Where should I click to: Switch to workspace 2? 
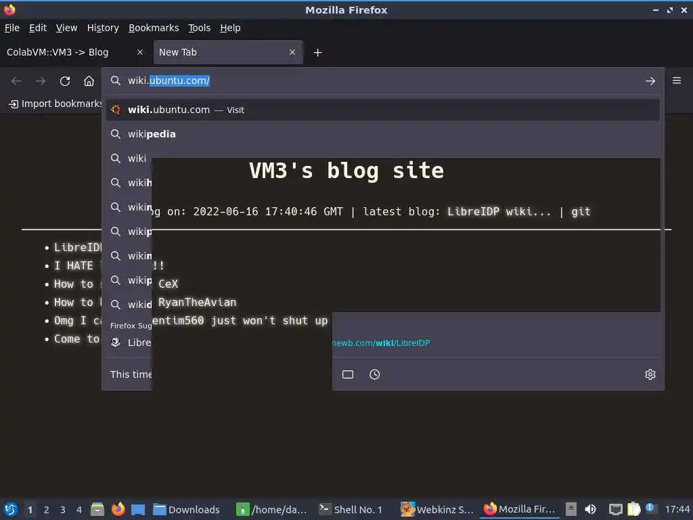tap(47, 510)
